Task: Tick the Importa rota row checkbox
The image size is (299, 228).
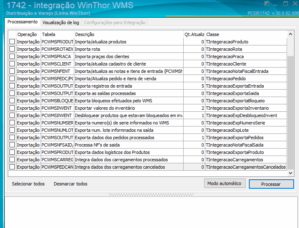Action: coord(12,49)
